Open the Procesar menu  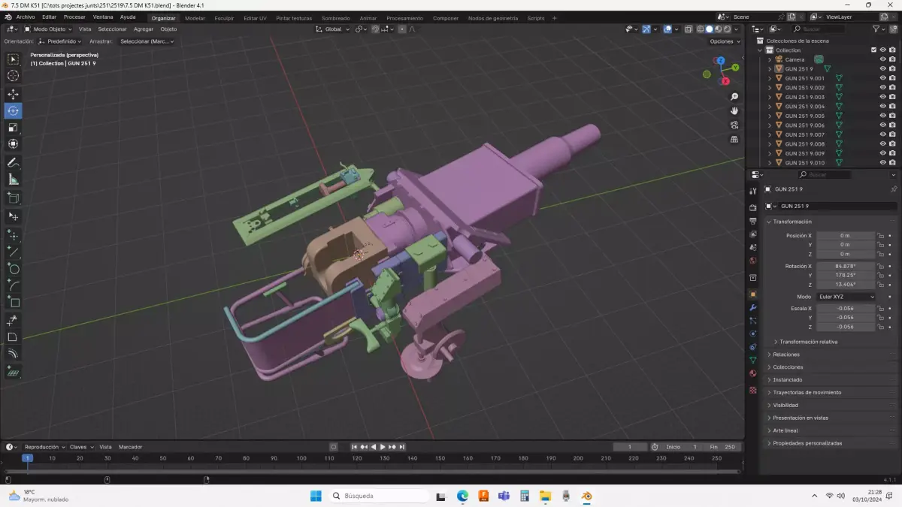point(74,17)
